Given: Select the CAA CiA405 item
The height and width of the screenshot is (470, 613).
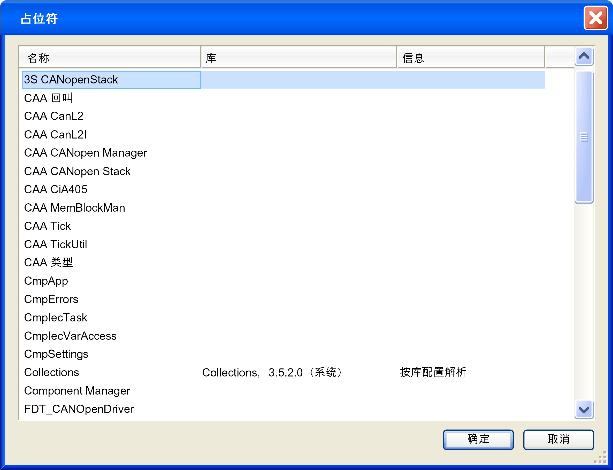Looking at the screenshot, I should (56, 189).
